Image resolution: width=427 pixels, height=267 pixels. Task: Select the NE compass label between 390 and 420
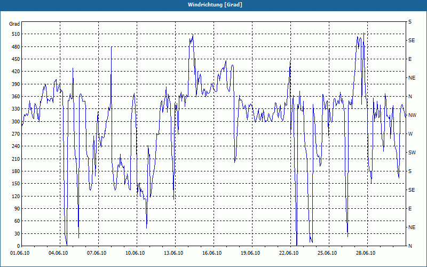(412, 78)
